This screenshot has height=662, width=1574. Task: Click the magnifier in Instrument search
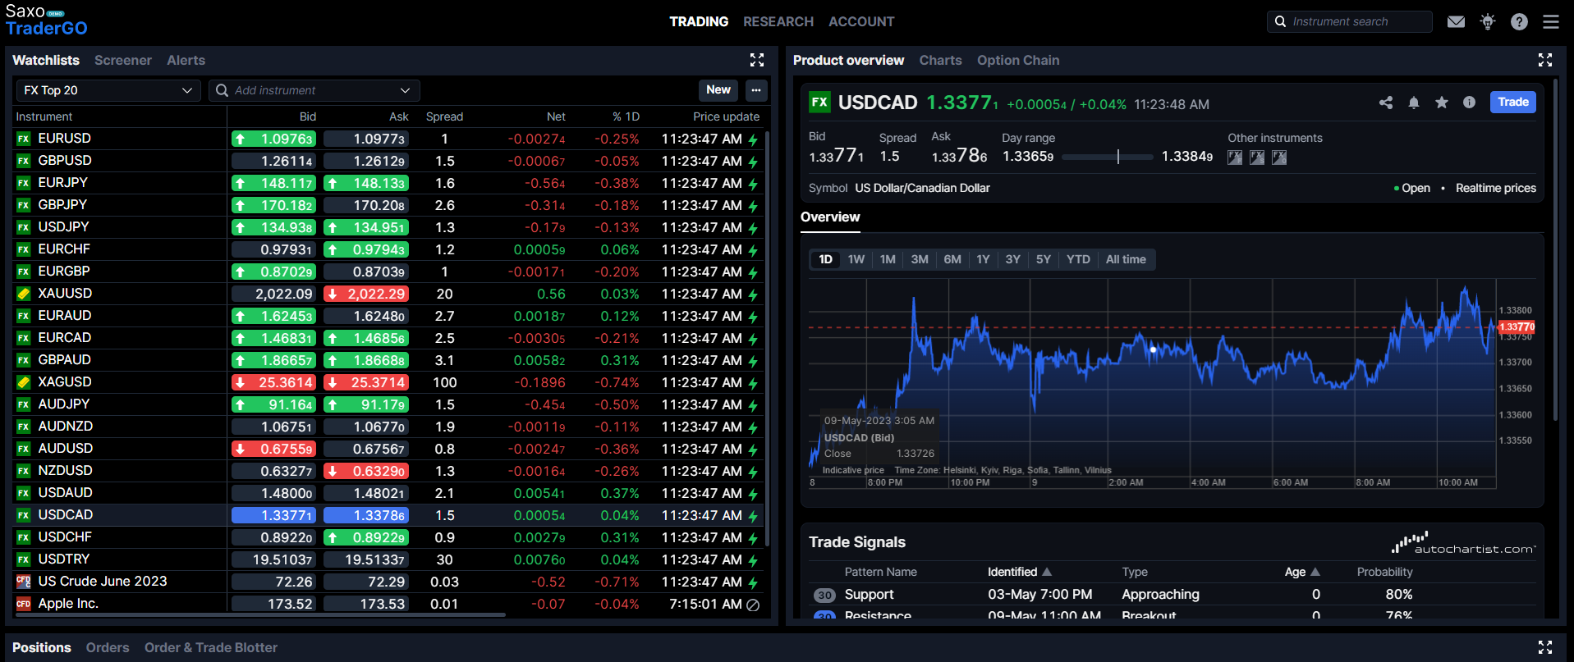pyautogui.click(x=1281, y=21)
